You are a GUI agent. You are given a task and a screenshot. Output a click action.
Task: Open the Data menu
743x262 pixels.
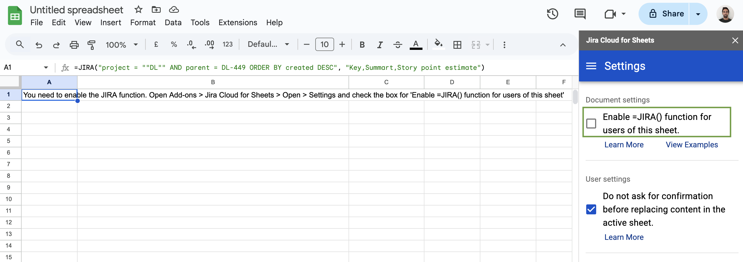173,22
